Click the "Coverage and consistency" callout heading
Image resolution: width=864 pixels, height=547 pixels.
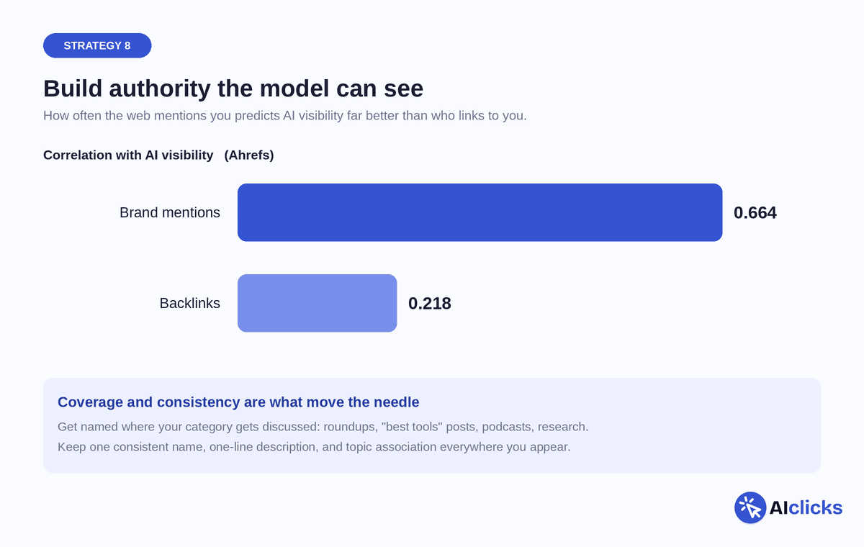(x=238, y=402)
